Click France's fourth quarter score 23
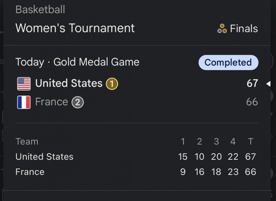The image size is (276, 201). pyautogui.click(x=233, y=172)
